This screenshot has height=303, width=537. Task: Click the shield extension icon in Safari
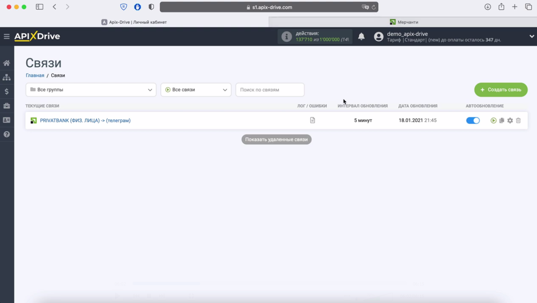(x=124, y=7)
